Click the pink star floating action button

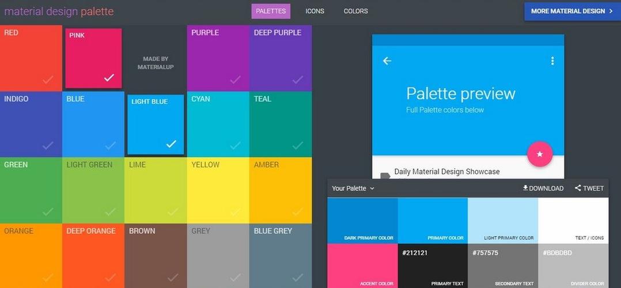539,154
